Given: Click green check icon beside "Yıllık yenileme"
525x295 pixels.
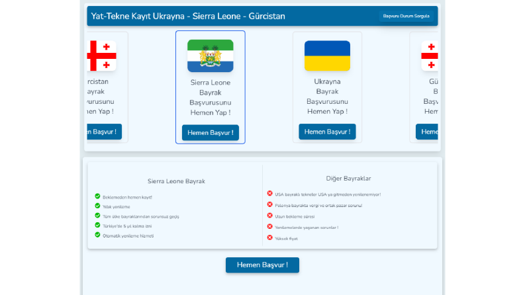Looking at the screenshot, I should point(97,206).
